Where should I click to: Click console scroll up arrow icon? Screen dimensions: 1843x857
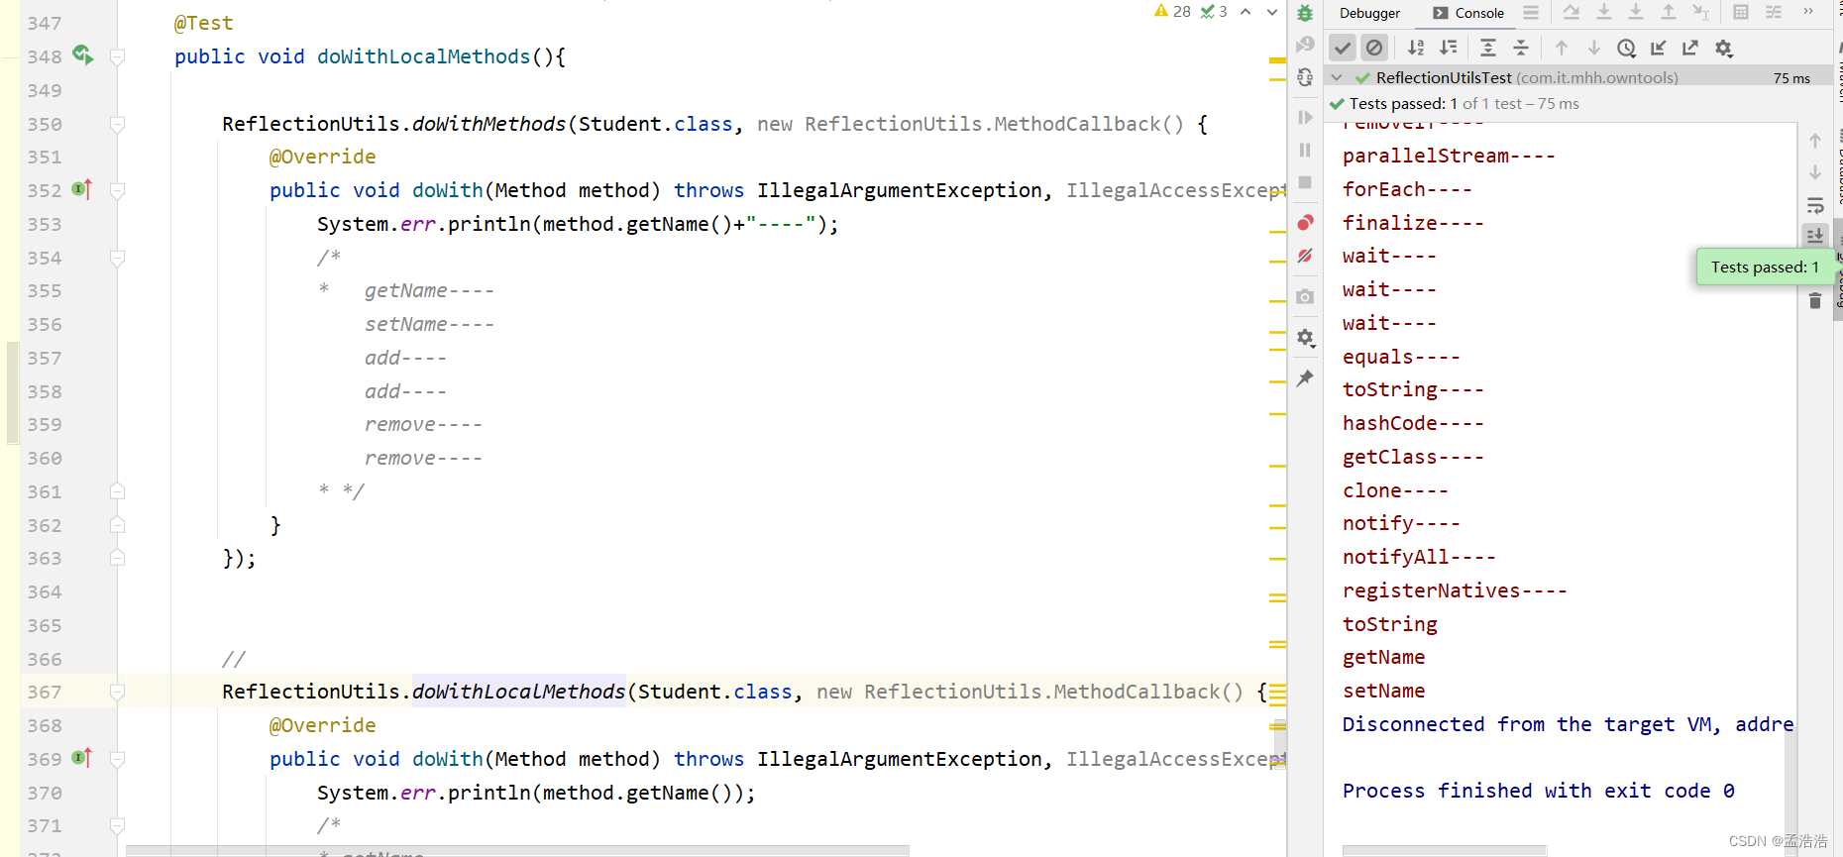(1815, 141)
